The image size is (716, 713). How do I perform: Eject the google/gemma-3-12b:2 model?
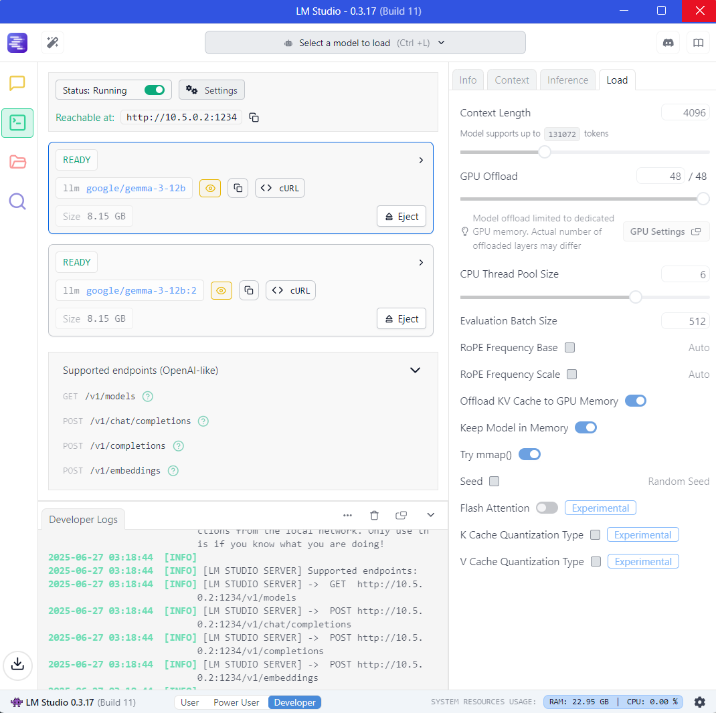[401, 319]
